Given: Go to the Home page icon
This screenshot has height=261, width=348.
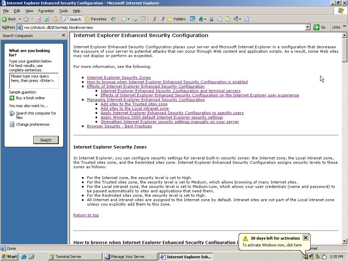Looking at the screenshot, I should pos(55,19).
